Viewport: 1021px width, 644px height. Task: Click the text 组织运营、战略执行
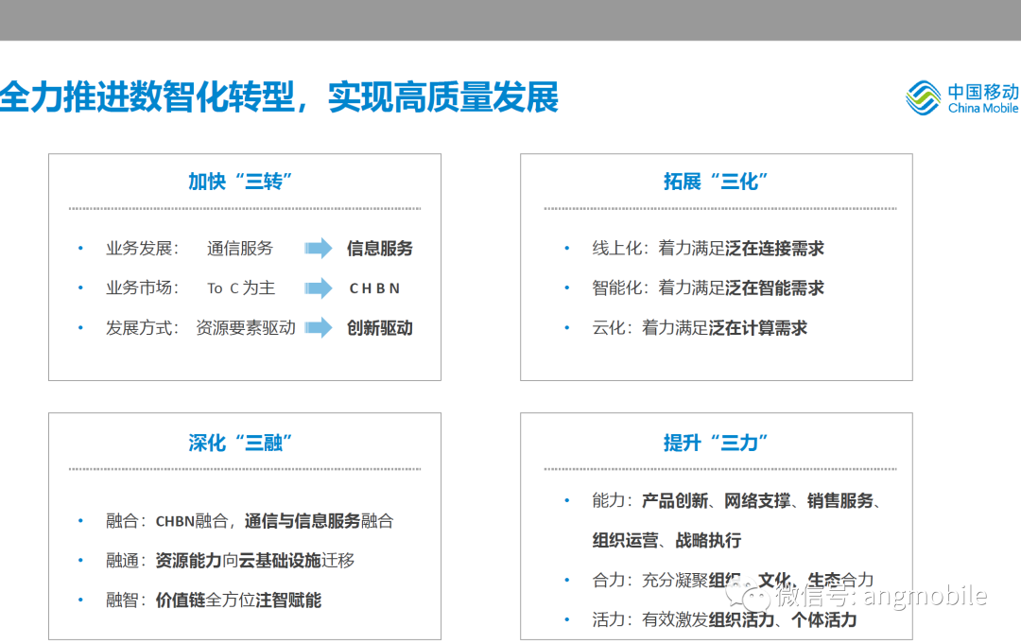[666, 541]
